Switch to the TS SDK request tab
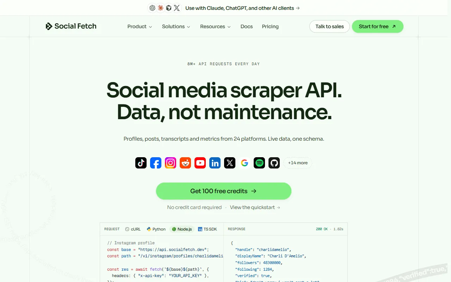 [208, 229]
